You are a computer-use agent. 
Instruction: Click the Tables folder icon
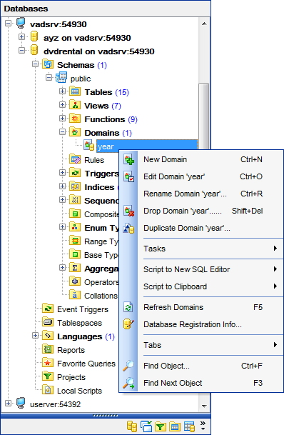(75, 91)
